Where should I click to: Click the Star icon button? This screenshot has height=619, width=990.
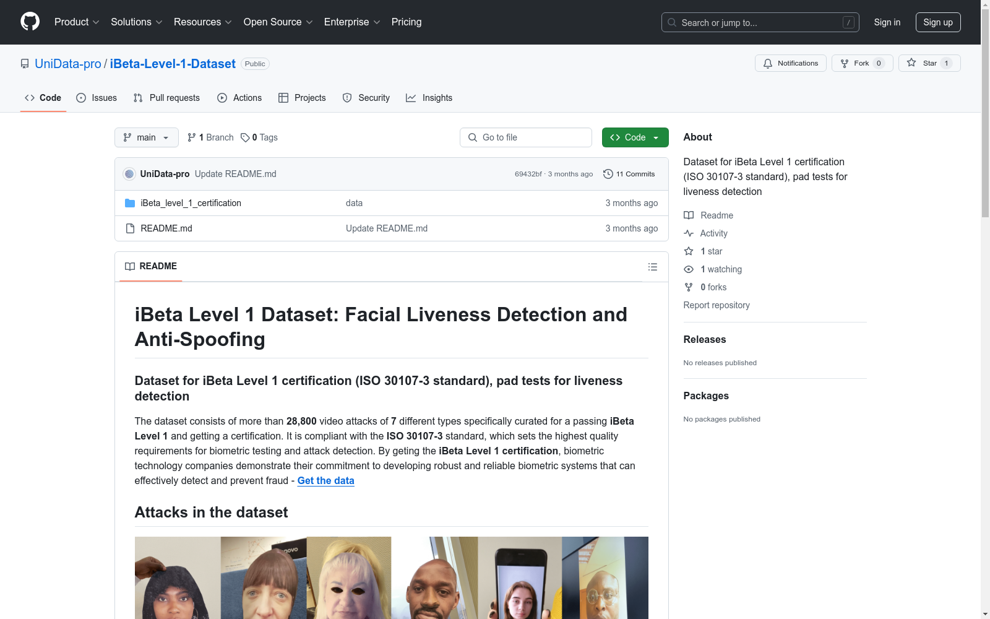click(911, 63)
